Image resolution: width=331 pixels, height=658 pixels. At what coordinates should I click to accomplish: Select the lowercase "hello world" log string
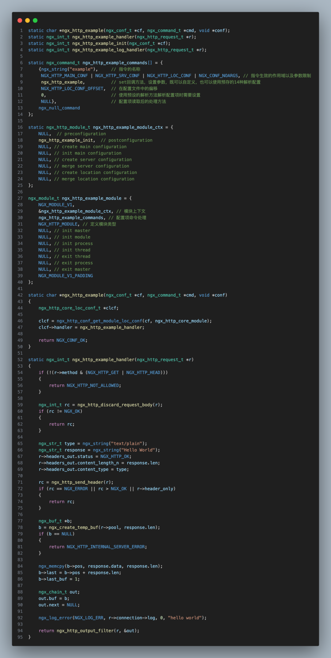coord(185,618)
